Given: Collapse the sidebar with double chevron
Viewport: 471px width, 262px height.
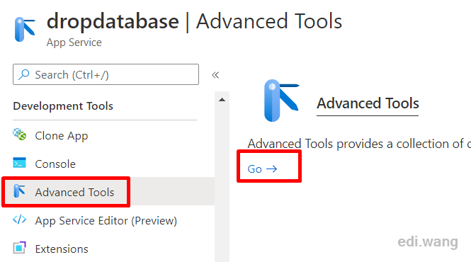Looking at the screenshot, I should pos(215,75).
